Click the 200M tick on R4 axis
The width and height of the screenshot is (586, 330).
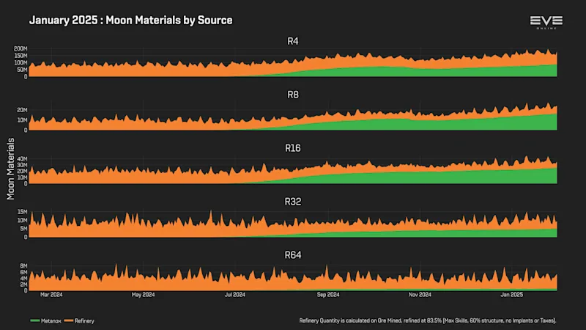click(x=21, y=48)
